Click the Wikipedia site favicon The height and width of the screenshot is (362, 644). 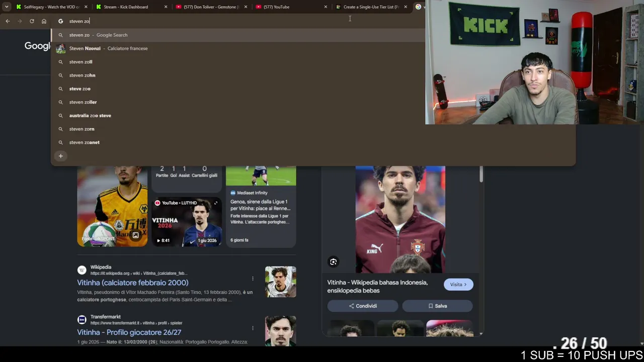[x=82, y=270]
